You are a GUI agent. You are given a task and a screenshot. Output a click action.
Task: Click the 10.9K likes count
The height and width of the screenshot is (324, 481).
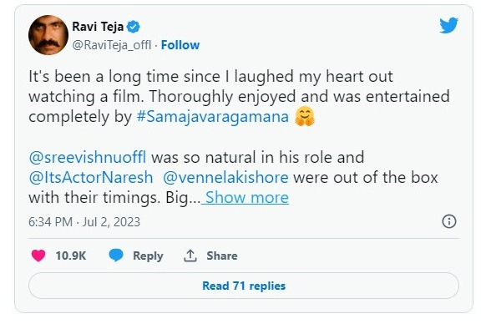pos(71,256)
